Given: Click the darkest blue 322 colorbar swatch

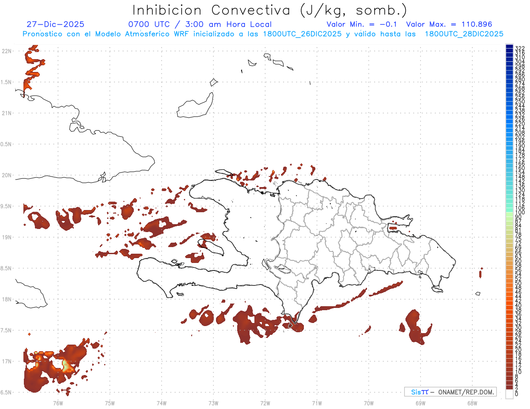Looking at the screenshot, I should click(x=509, y=46).
